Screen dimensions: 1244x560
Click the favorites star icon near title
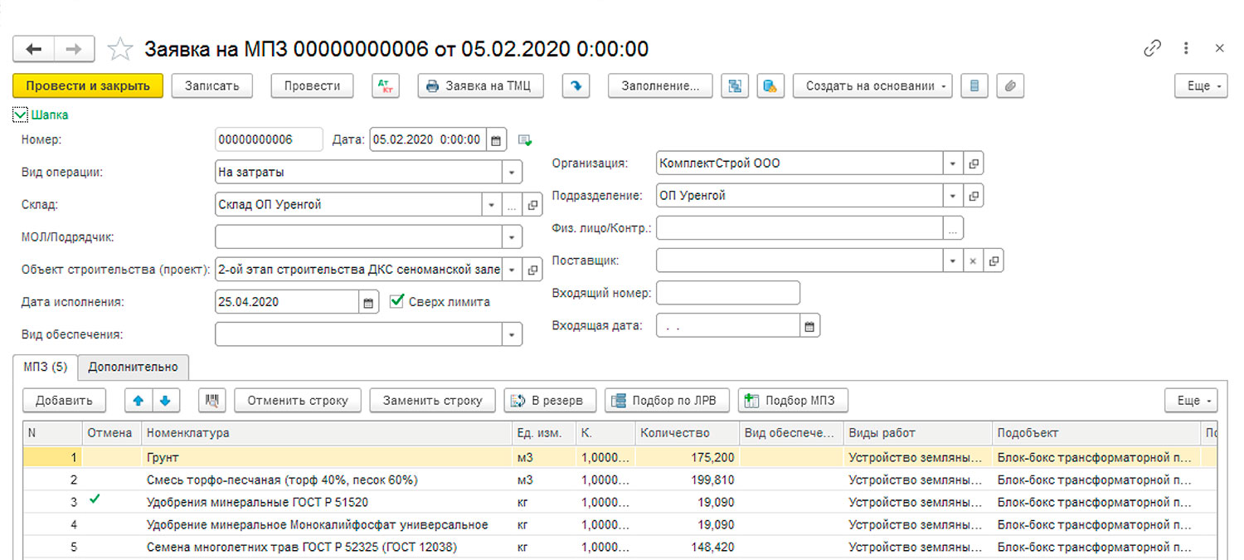pyautogui.click(x=121, y=49)
